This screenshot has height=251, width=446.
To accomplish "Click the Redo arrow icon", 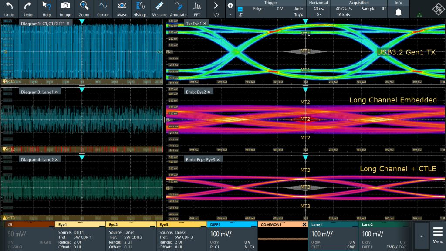I will 28,6.
